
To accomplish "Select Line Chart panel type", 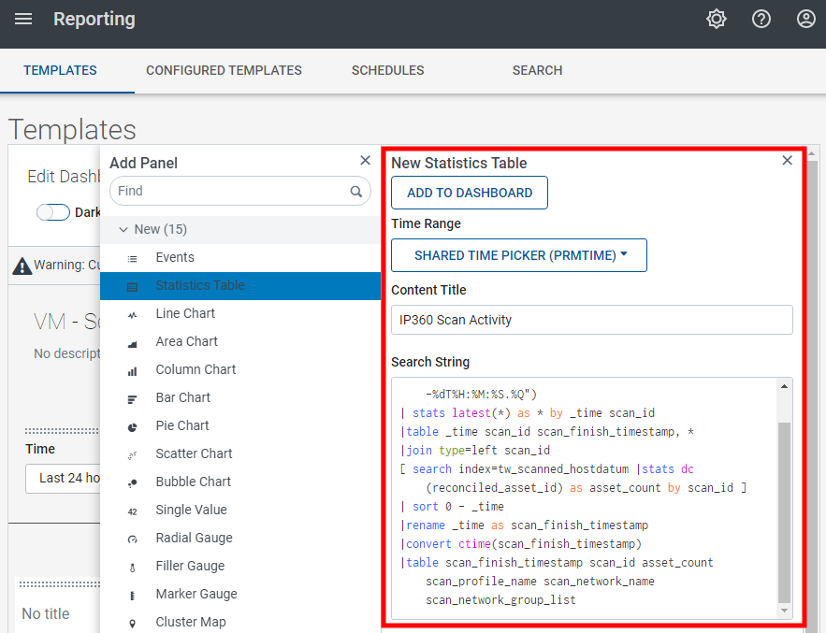I will (240, 313).
